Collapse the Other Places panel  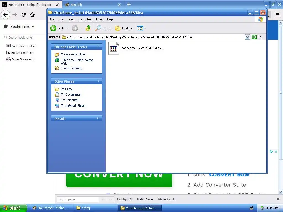click(98, 81)
